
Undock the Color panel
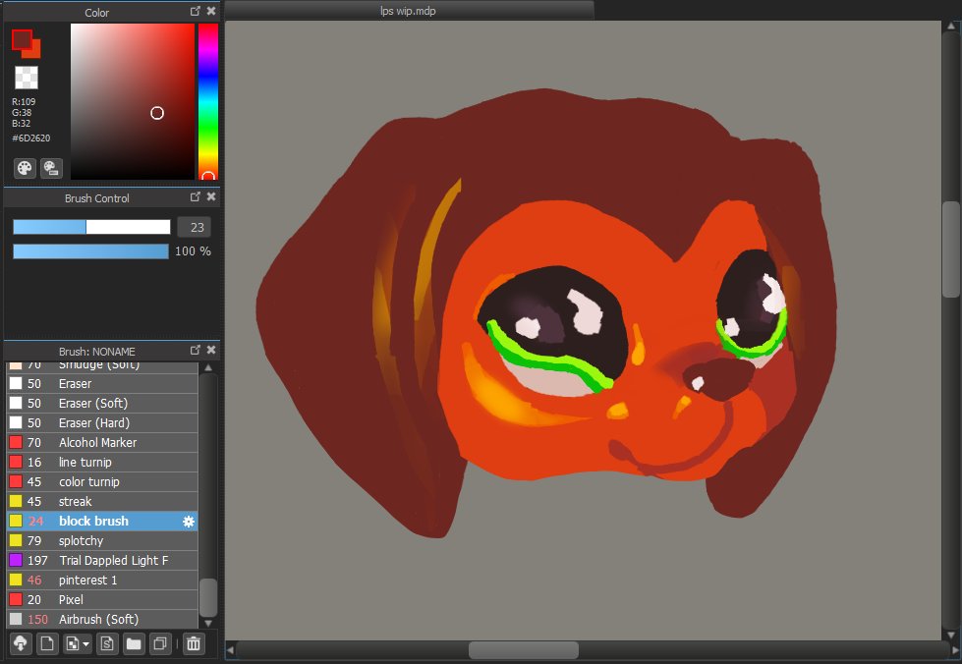click(x=196, y=11)
